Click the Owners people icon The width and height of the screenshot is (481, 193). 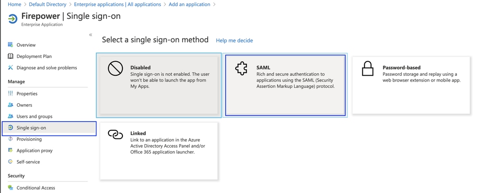tap(11, 105)
